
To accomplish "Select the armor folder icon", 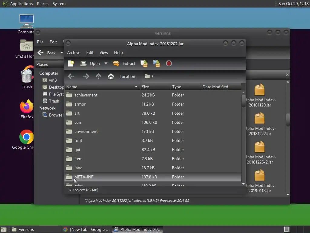I will [69, 104].
